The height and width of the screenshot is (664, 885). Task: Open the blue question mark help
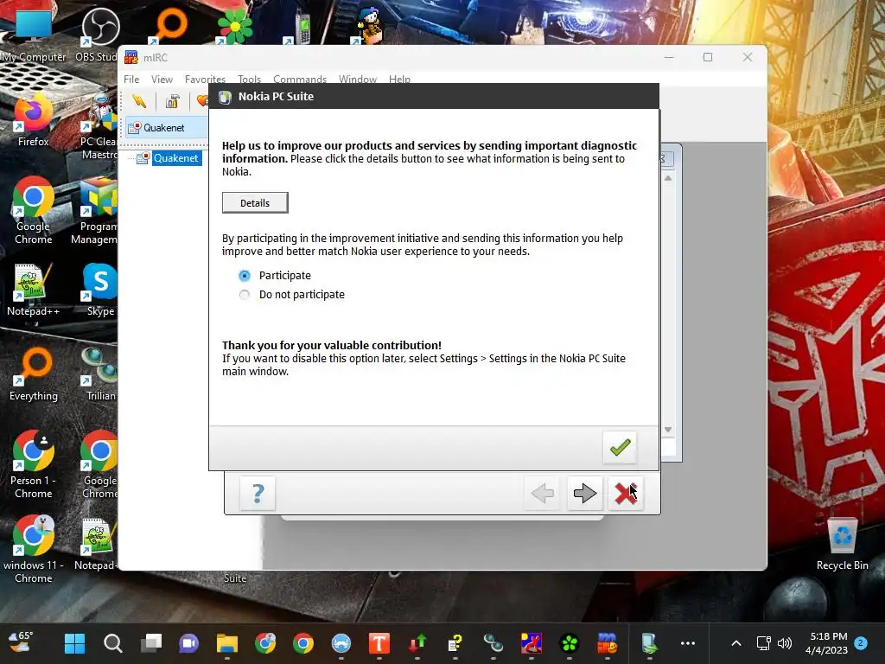[258, 493]
